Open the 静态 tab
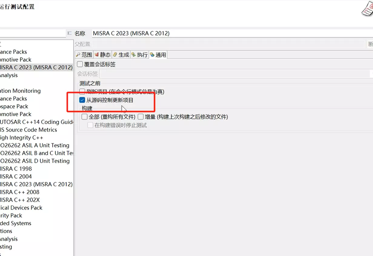The image size is (373, 256). 102,55
